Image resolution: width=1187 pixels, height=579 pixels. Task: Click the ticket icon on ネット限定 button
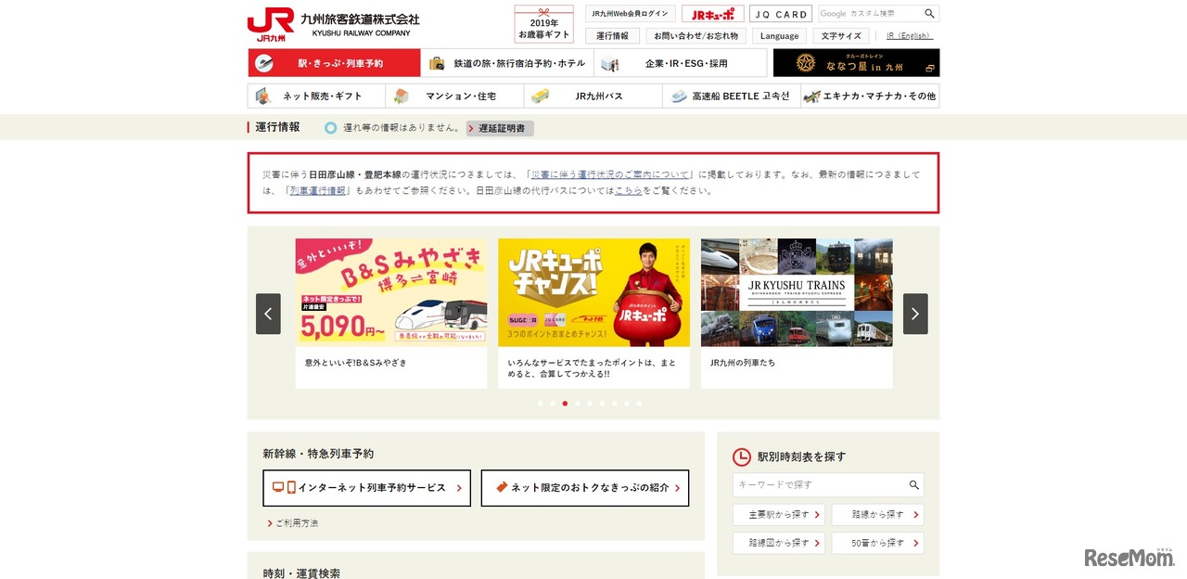tap(502, 487)
